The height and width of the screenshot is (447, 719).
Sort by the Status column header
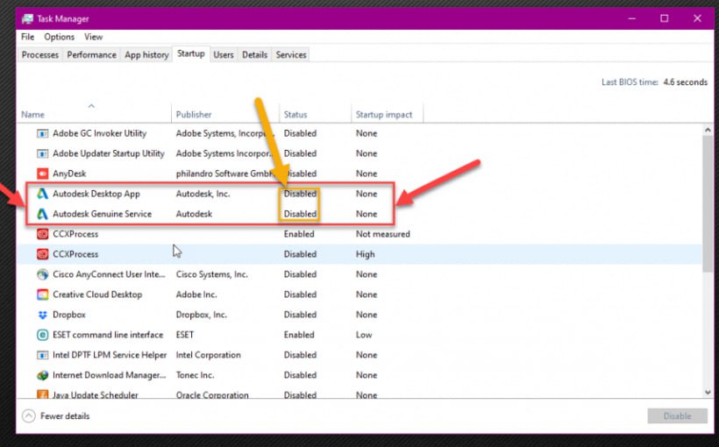tap(295, 115)
